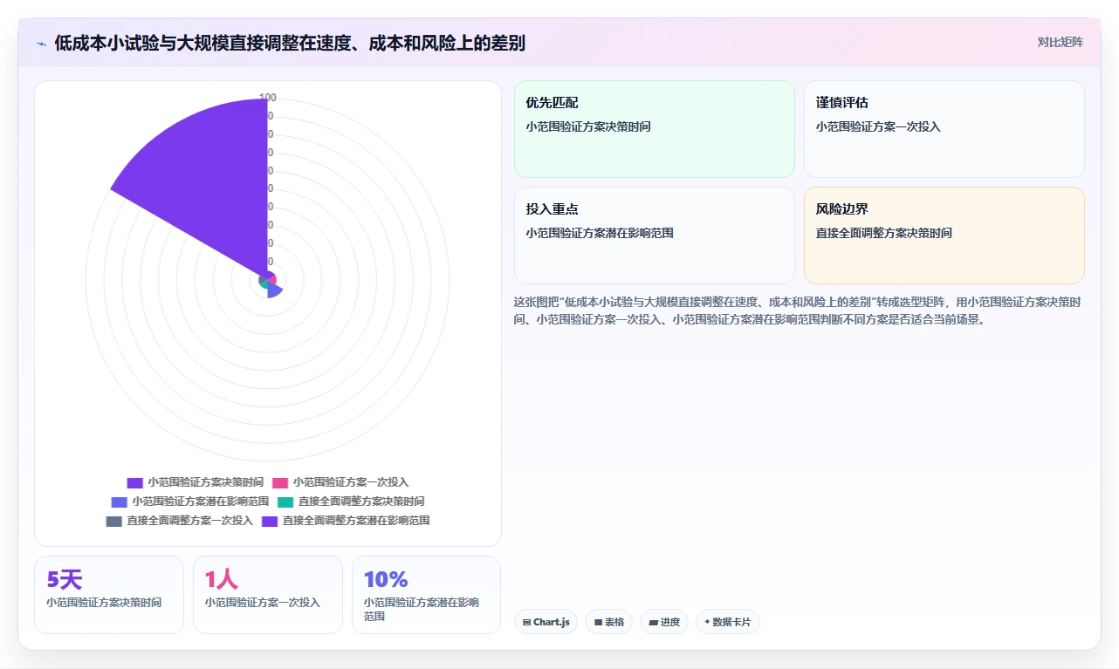Image resolution: width=1119 pixels, height=669 pixels.
Task: Click the small blue segment near chart center
Action: (x=274, y=290)
